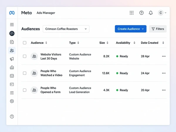Image resolution: width=176 pixels, height=132 pixels.
Task: Open the apps grid menu icon
Action: pyautogui.click(x=131, y=13)
